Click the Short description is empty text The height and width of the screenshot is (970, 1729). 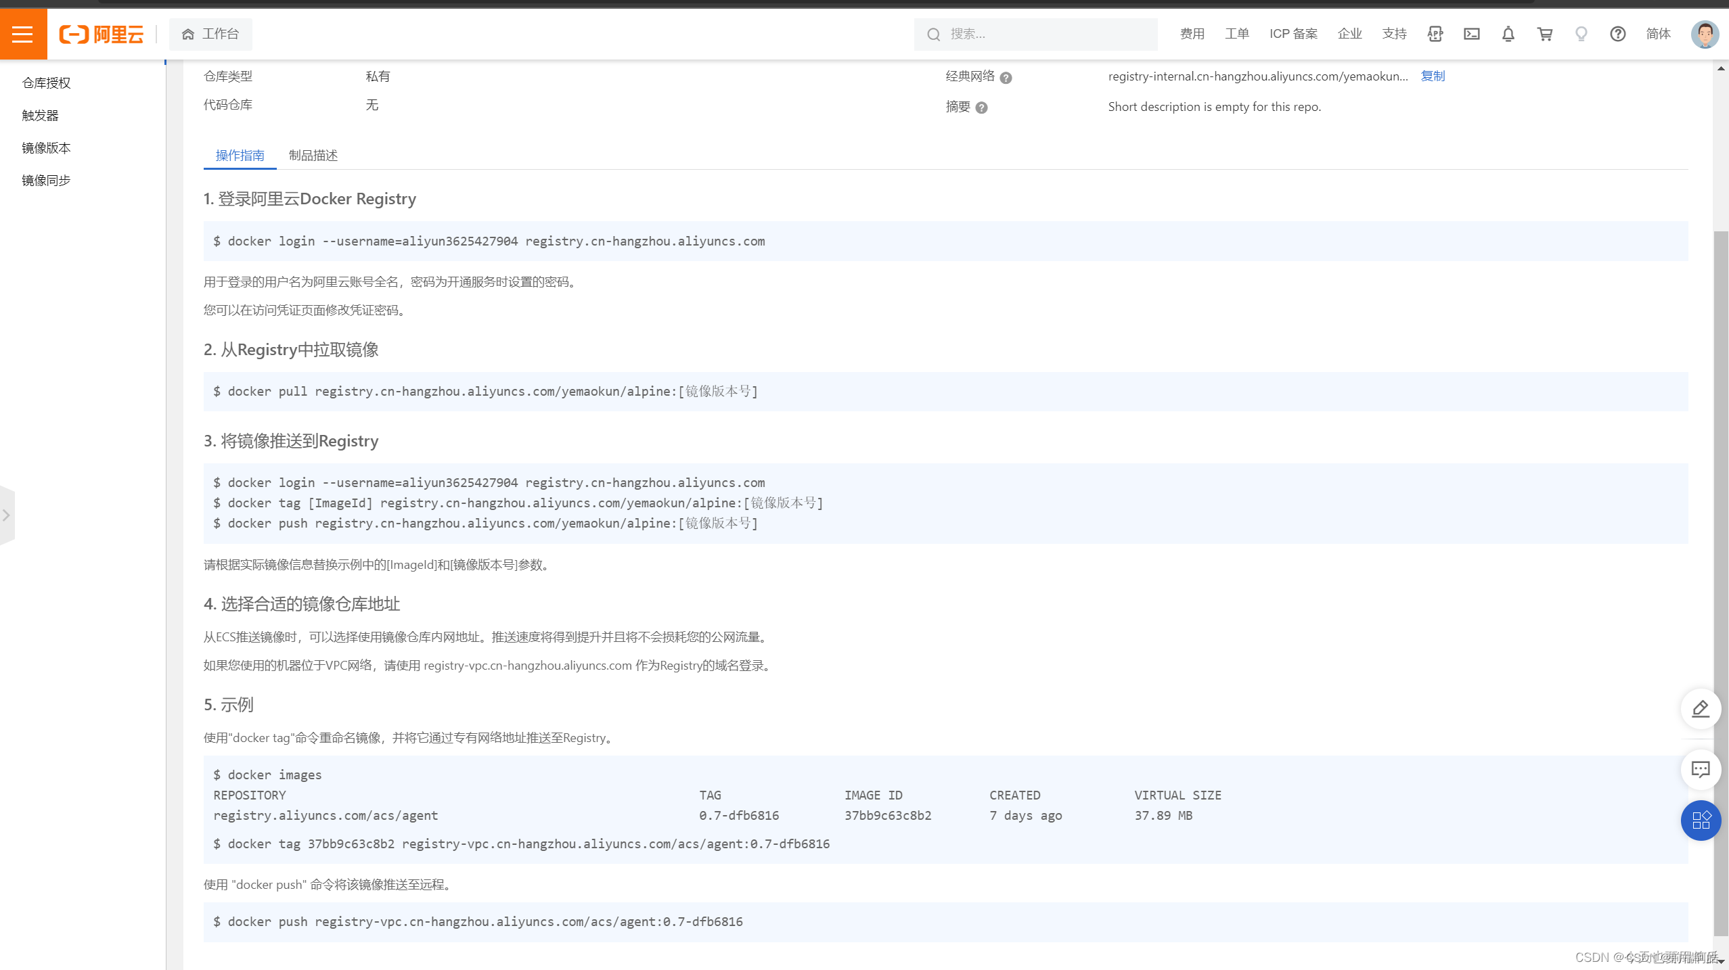point(1214,106)
